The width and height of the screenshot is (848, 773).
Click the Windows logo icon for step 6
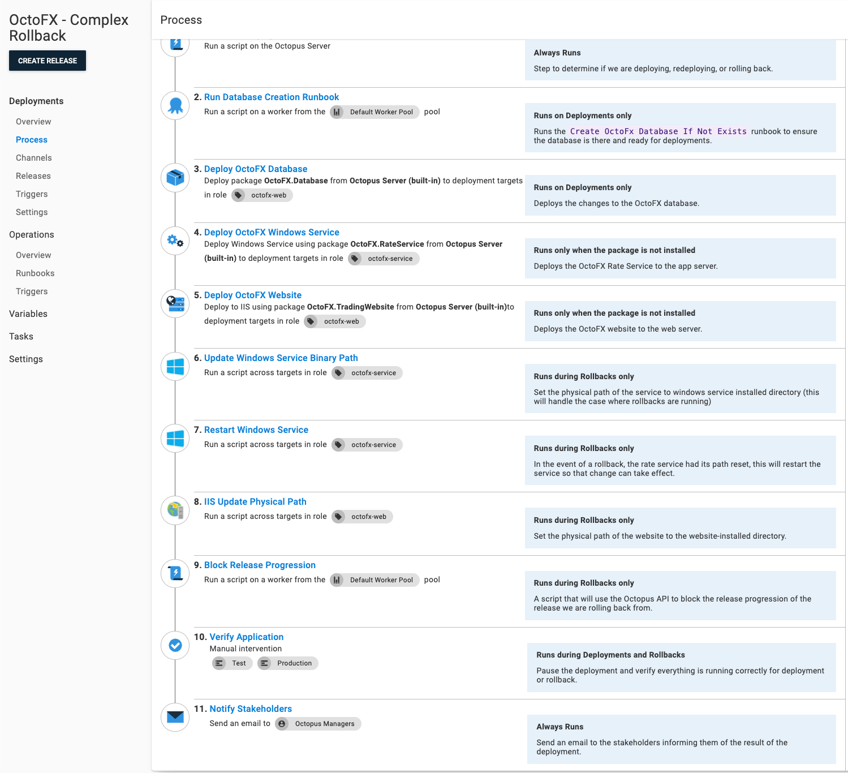[175, 367]
